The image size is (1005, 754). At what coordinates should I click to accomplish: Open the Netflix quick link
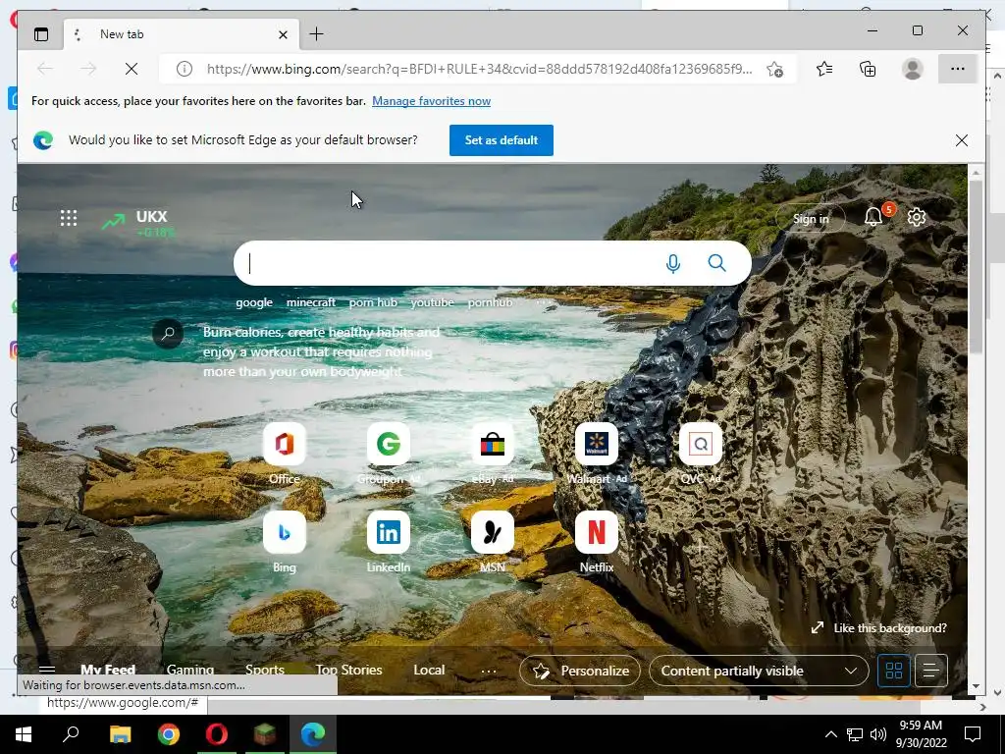pyautogui.click(x=597, y=542)
